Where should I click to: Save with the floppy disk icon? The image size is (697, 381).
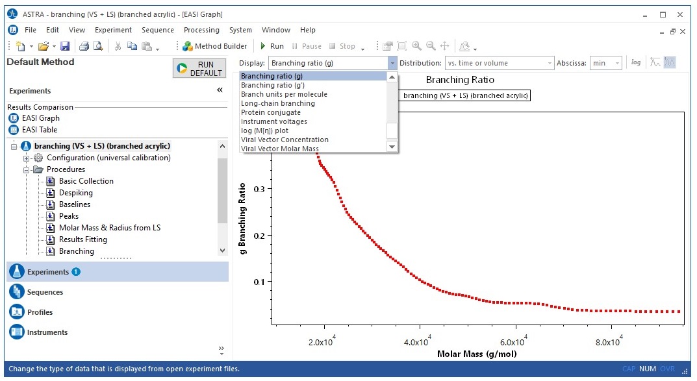(x=65, y=45)
